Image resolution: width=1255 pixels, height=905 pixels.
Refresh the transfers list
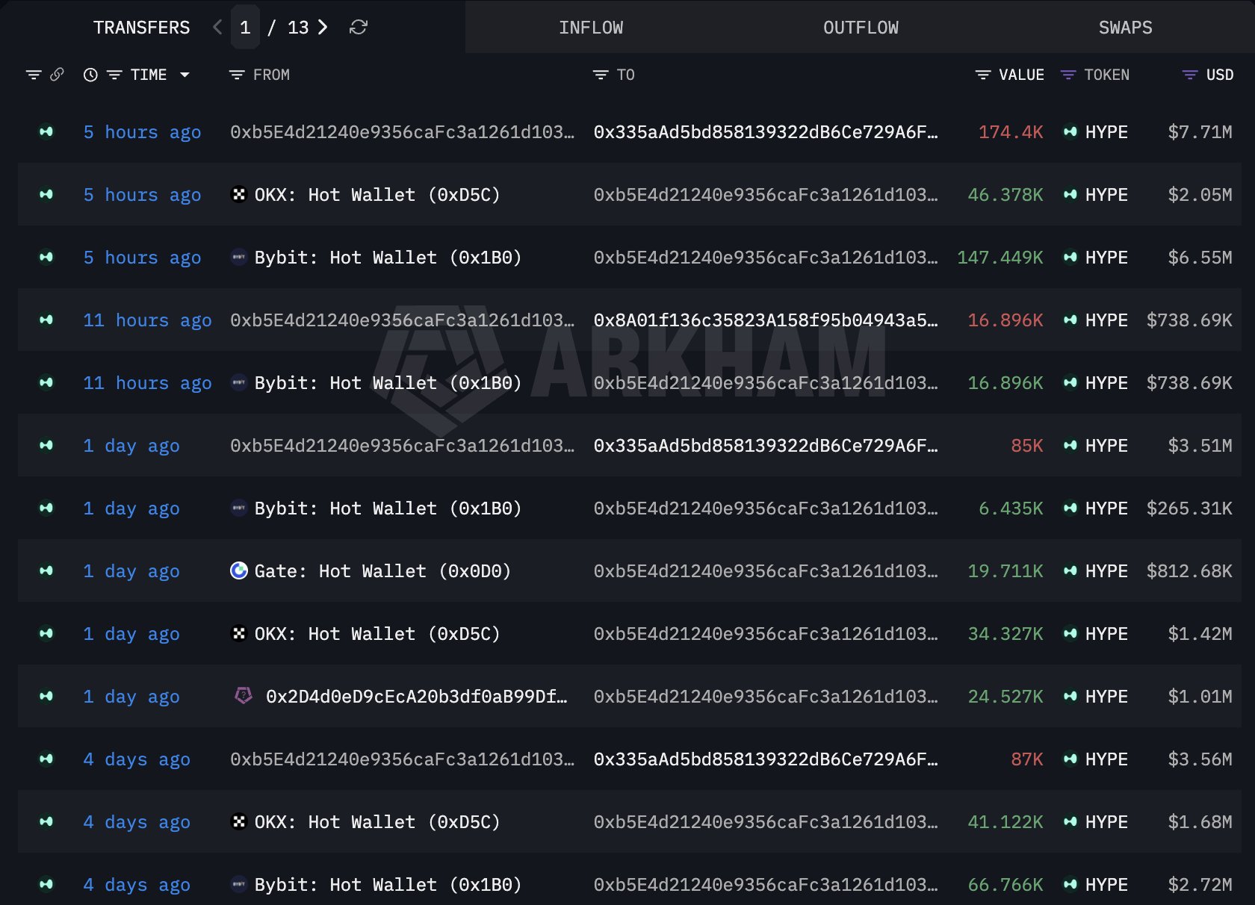(x=359, y=28)
